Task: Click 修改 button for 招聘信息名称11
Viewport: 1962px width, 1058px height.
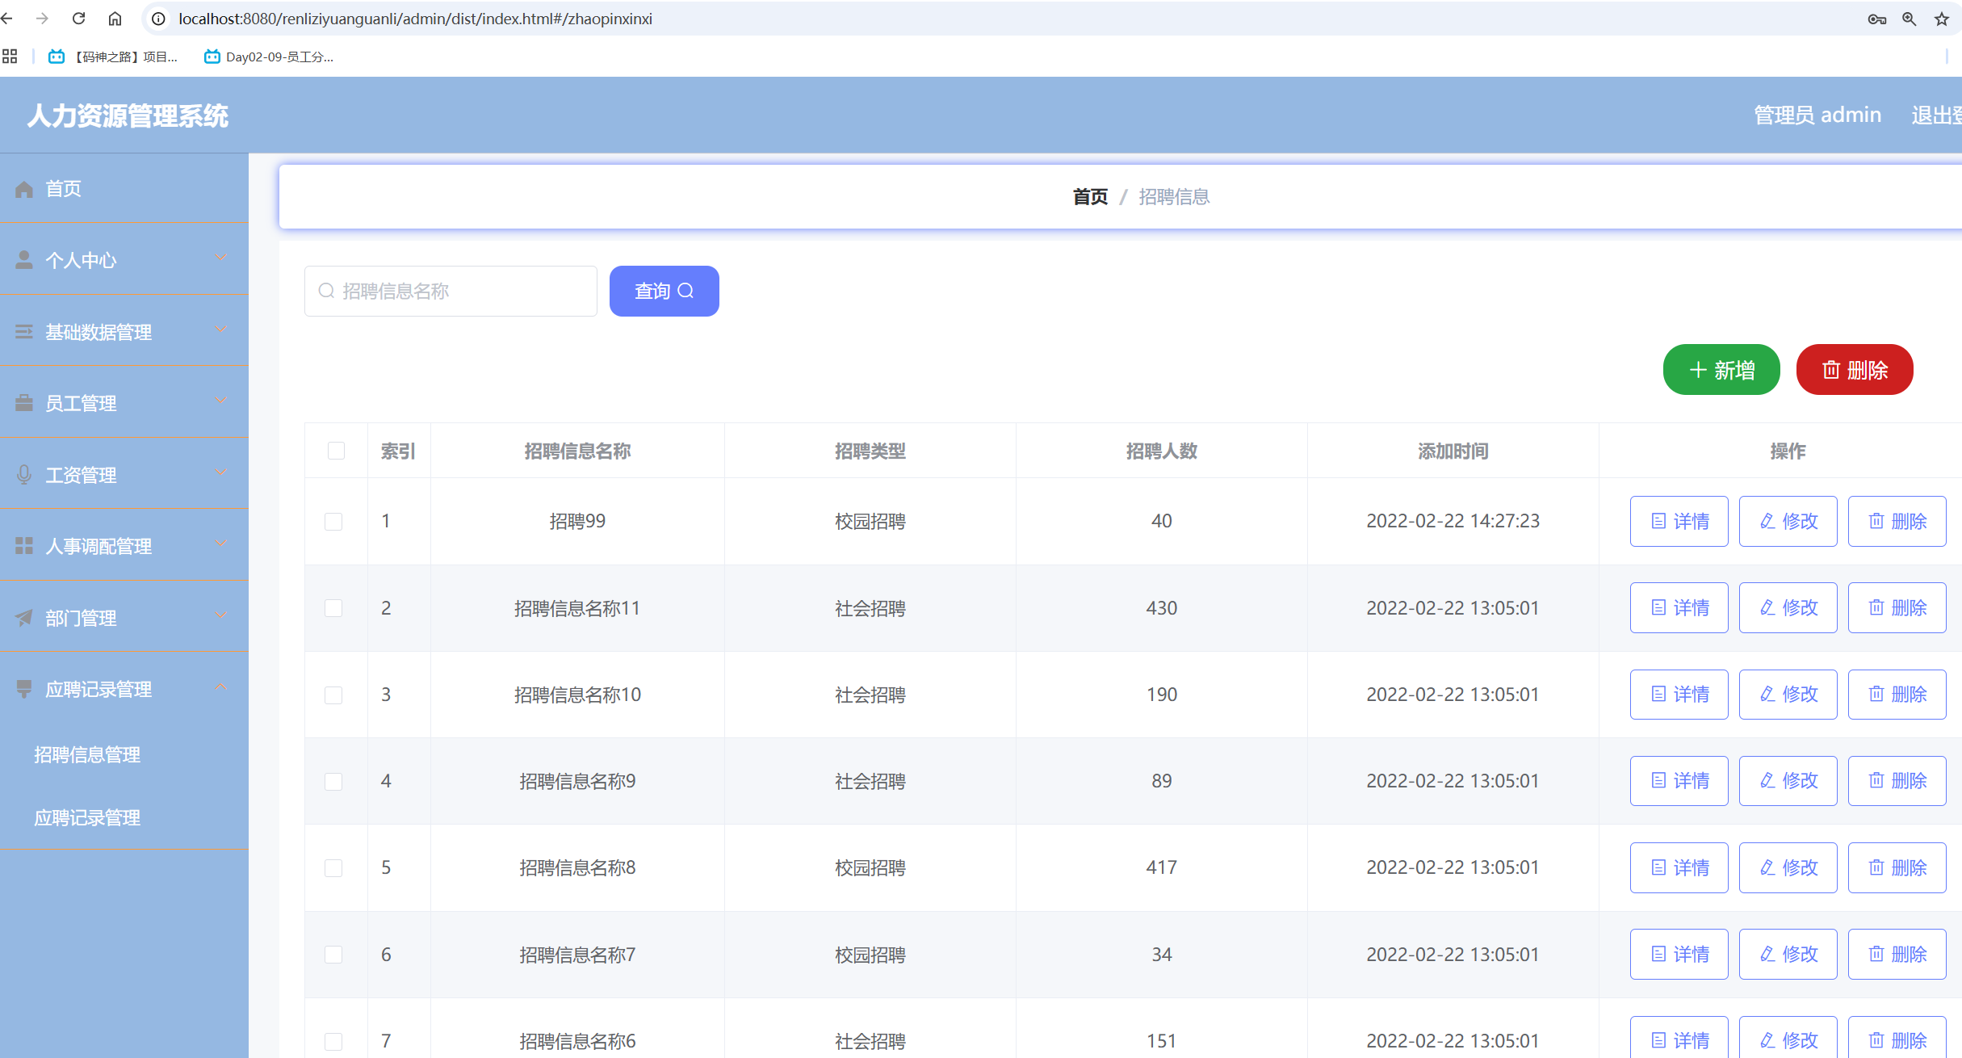Action: [1788, 608]
